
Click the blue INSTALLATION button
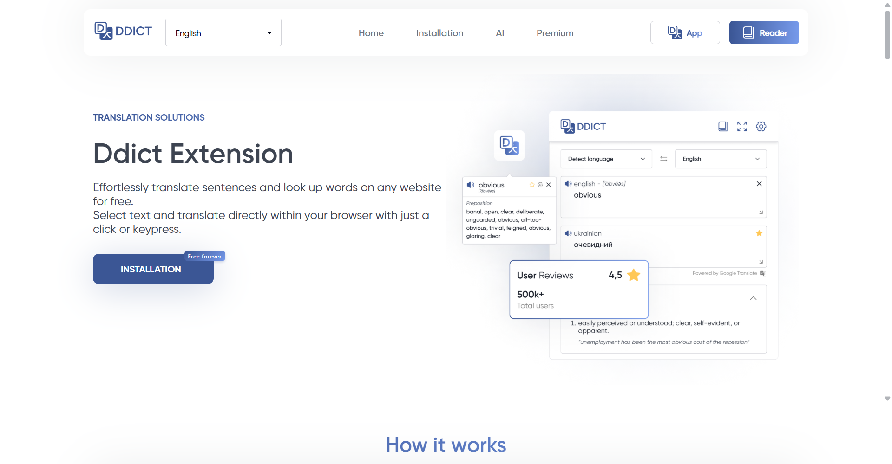(153, 269)
